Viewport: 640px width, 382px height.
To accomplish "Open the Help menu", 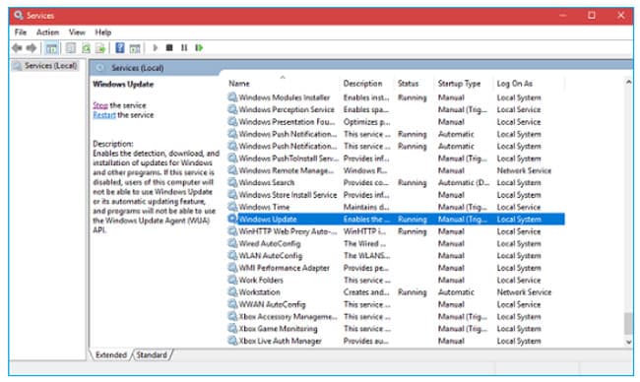I will coord(102,32).
